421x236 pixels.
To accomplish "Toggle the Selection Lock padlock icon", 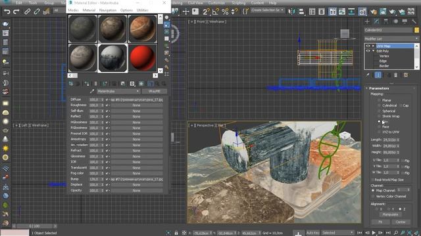I will coord(176,233).
